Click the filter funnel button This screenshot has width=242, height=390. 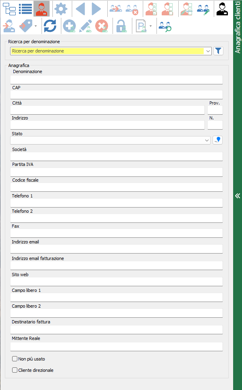[218, 51]
